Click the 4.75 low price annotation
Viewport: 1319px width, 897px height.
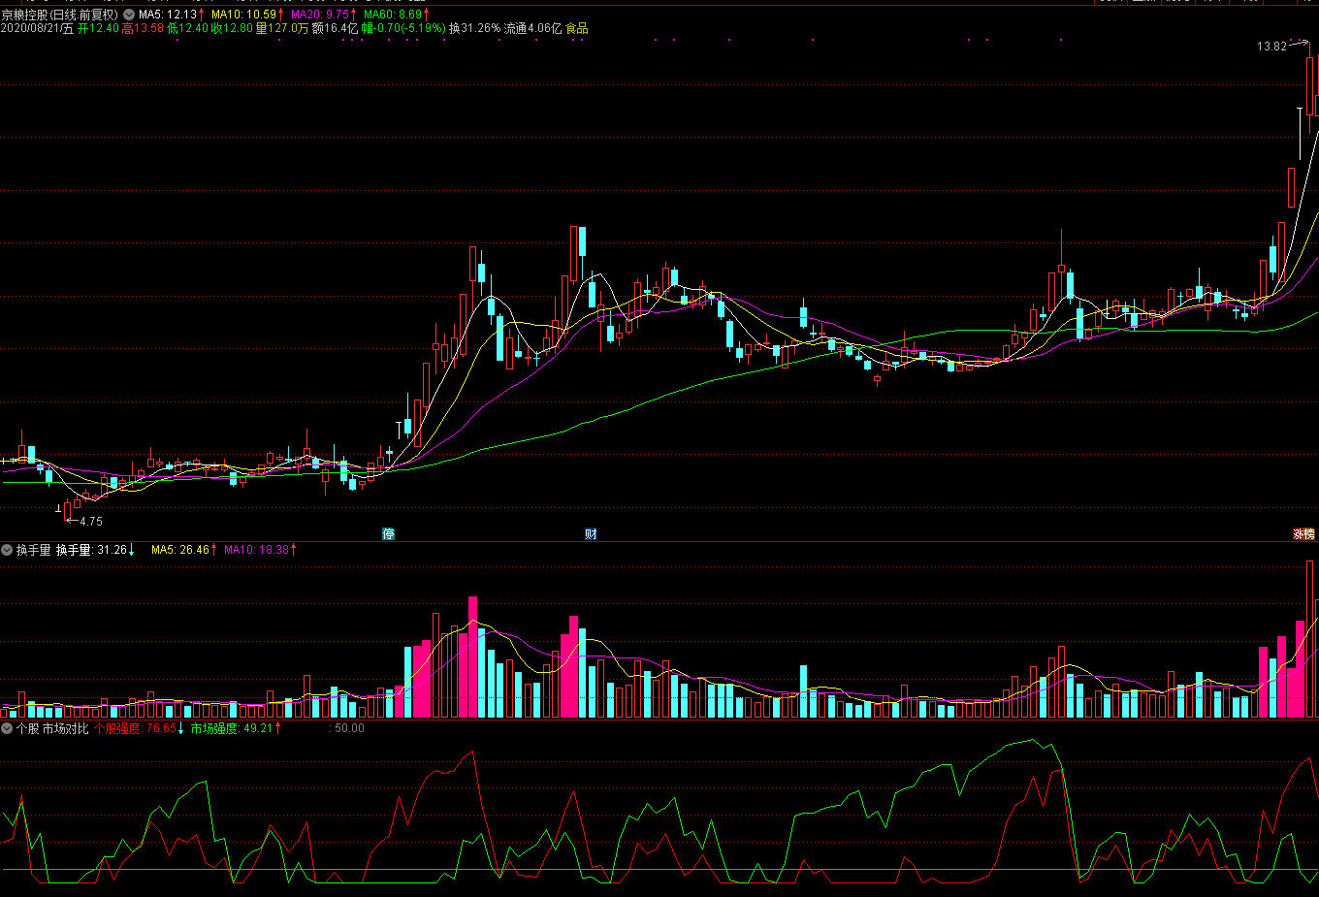point(91,521)
